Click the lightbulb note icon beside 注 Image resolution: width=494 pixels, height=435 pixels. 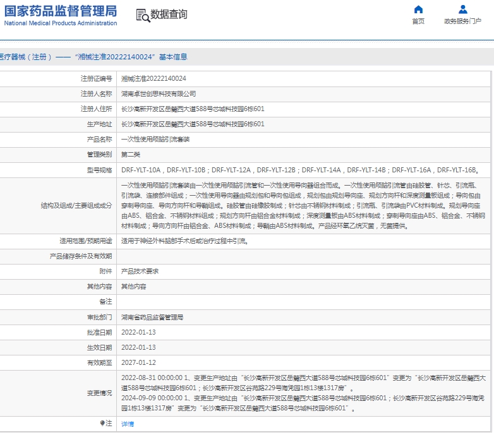click(x=102, y=423)
